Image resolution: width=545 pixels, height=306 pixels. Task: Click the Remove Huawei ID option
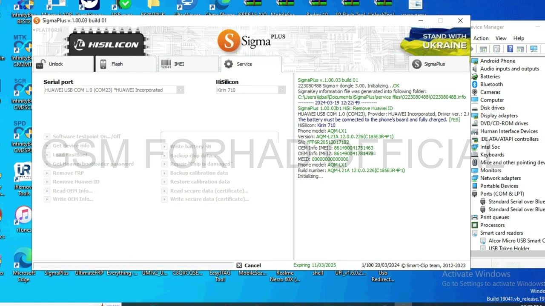(x=76, y=181)
